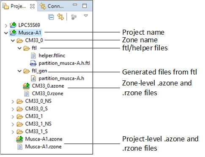Click the CM33_0 folder icon
This screenshot has width=205, height=157.
coord(20,41)
